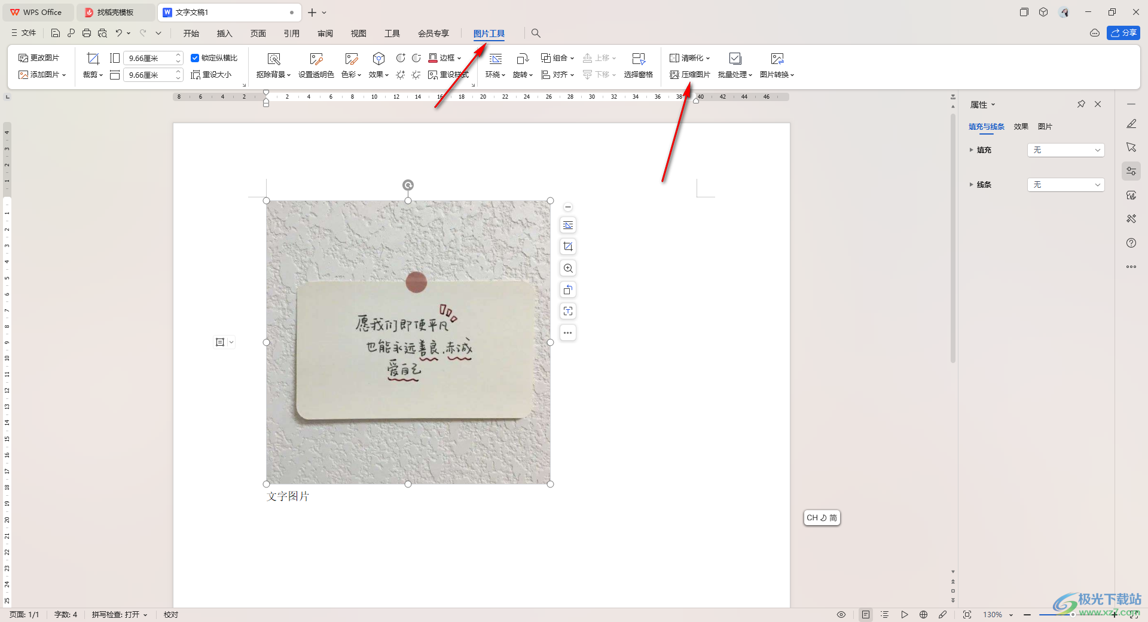The height and width of the screenshot is (622, 1148).
Task: Toggle Lock Aspect Ratio (锁定纵横比) checkbox
Action: 195,58
